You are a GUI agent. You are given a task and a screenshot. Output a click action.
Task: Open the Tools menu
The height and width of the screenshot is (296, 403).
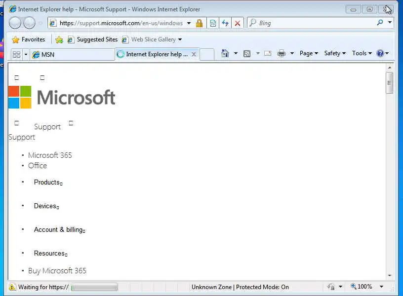(x=362, y=53)
